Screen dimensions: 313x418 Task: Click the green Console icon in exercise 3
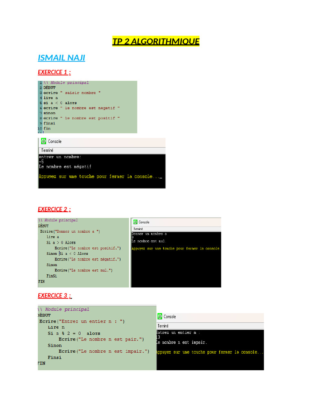(x=160, y=316)
